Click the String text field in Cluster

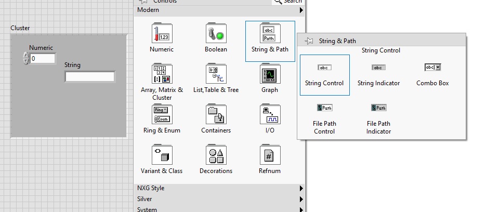[x=89, y=77]
